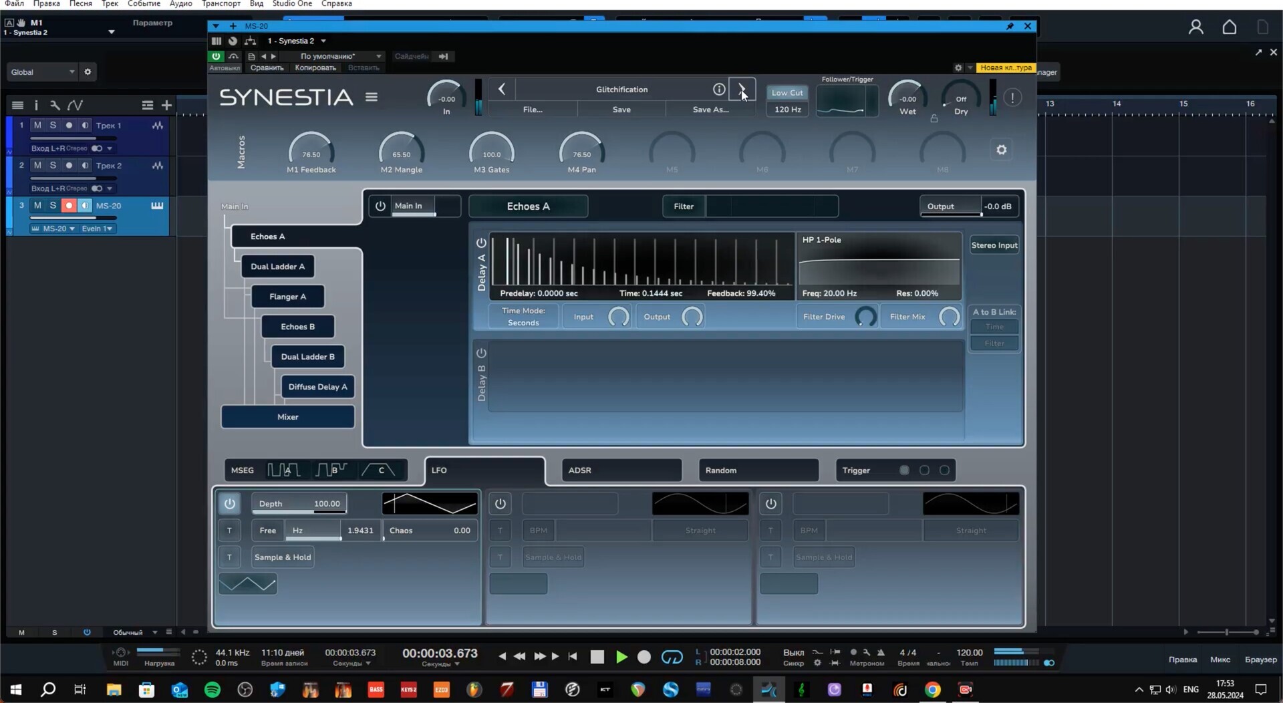Click the Wet lock icon

(x=934, y=118)
